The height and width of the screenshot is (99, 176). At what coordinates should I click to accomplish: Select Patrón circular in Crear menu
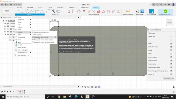[23, 48]
